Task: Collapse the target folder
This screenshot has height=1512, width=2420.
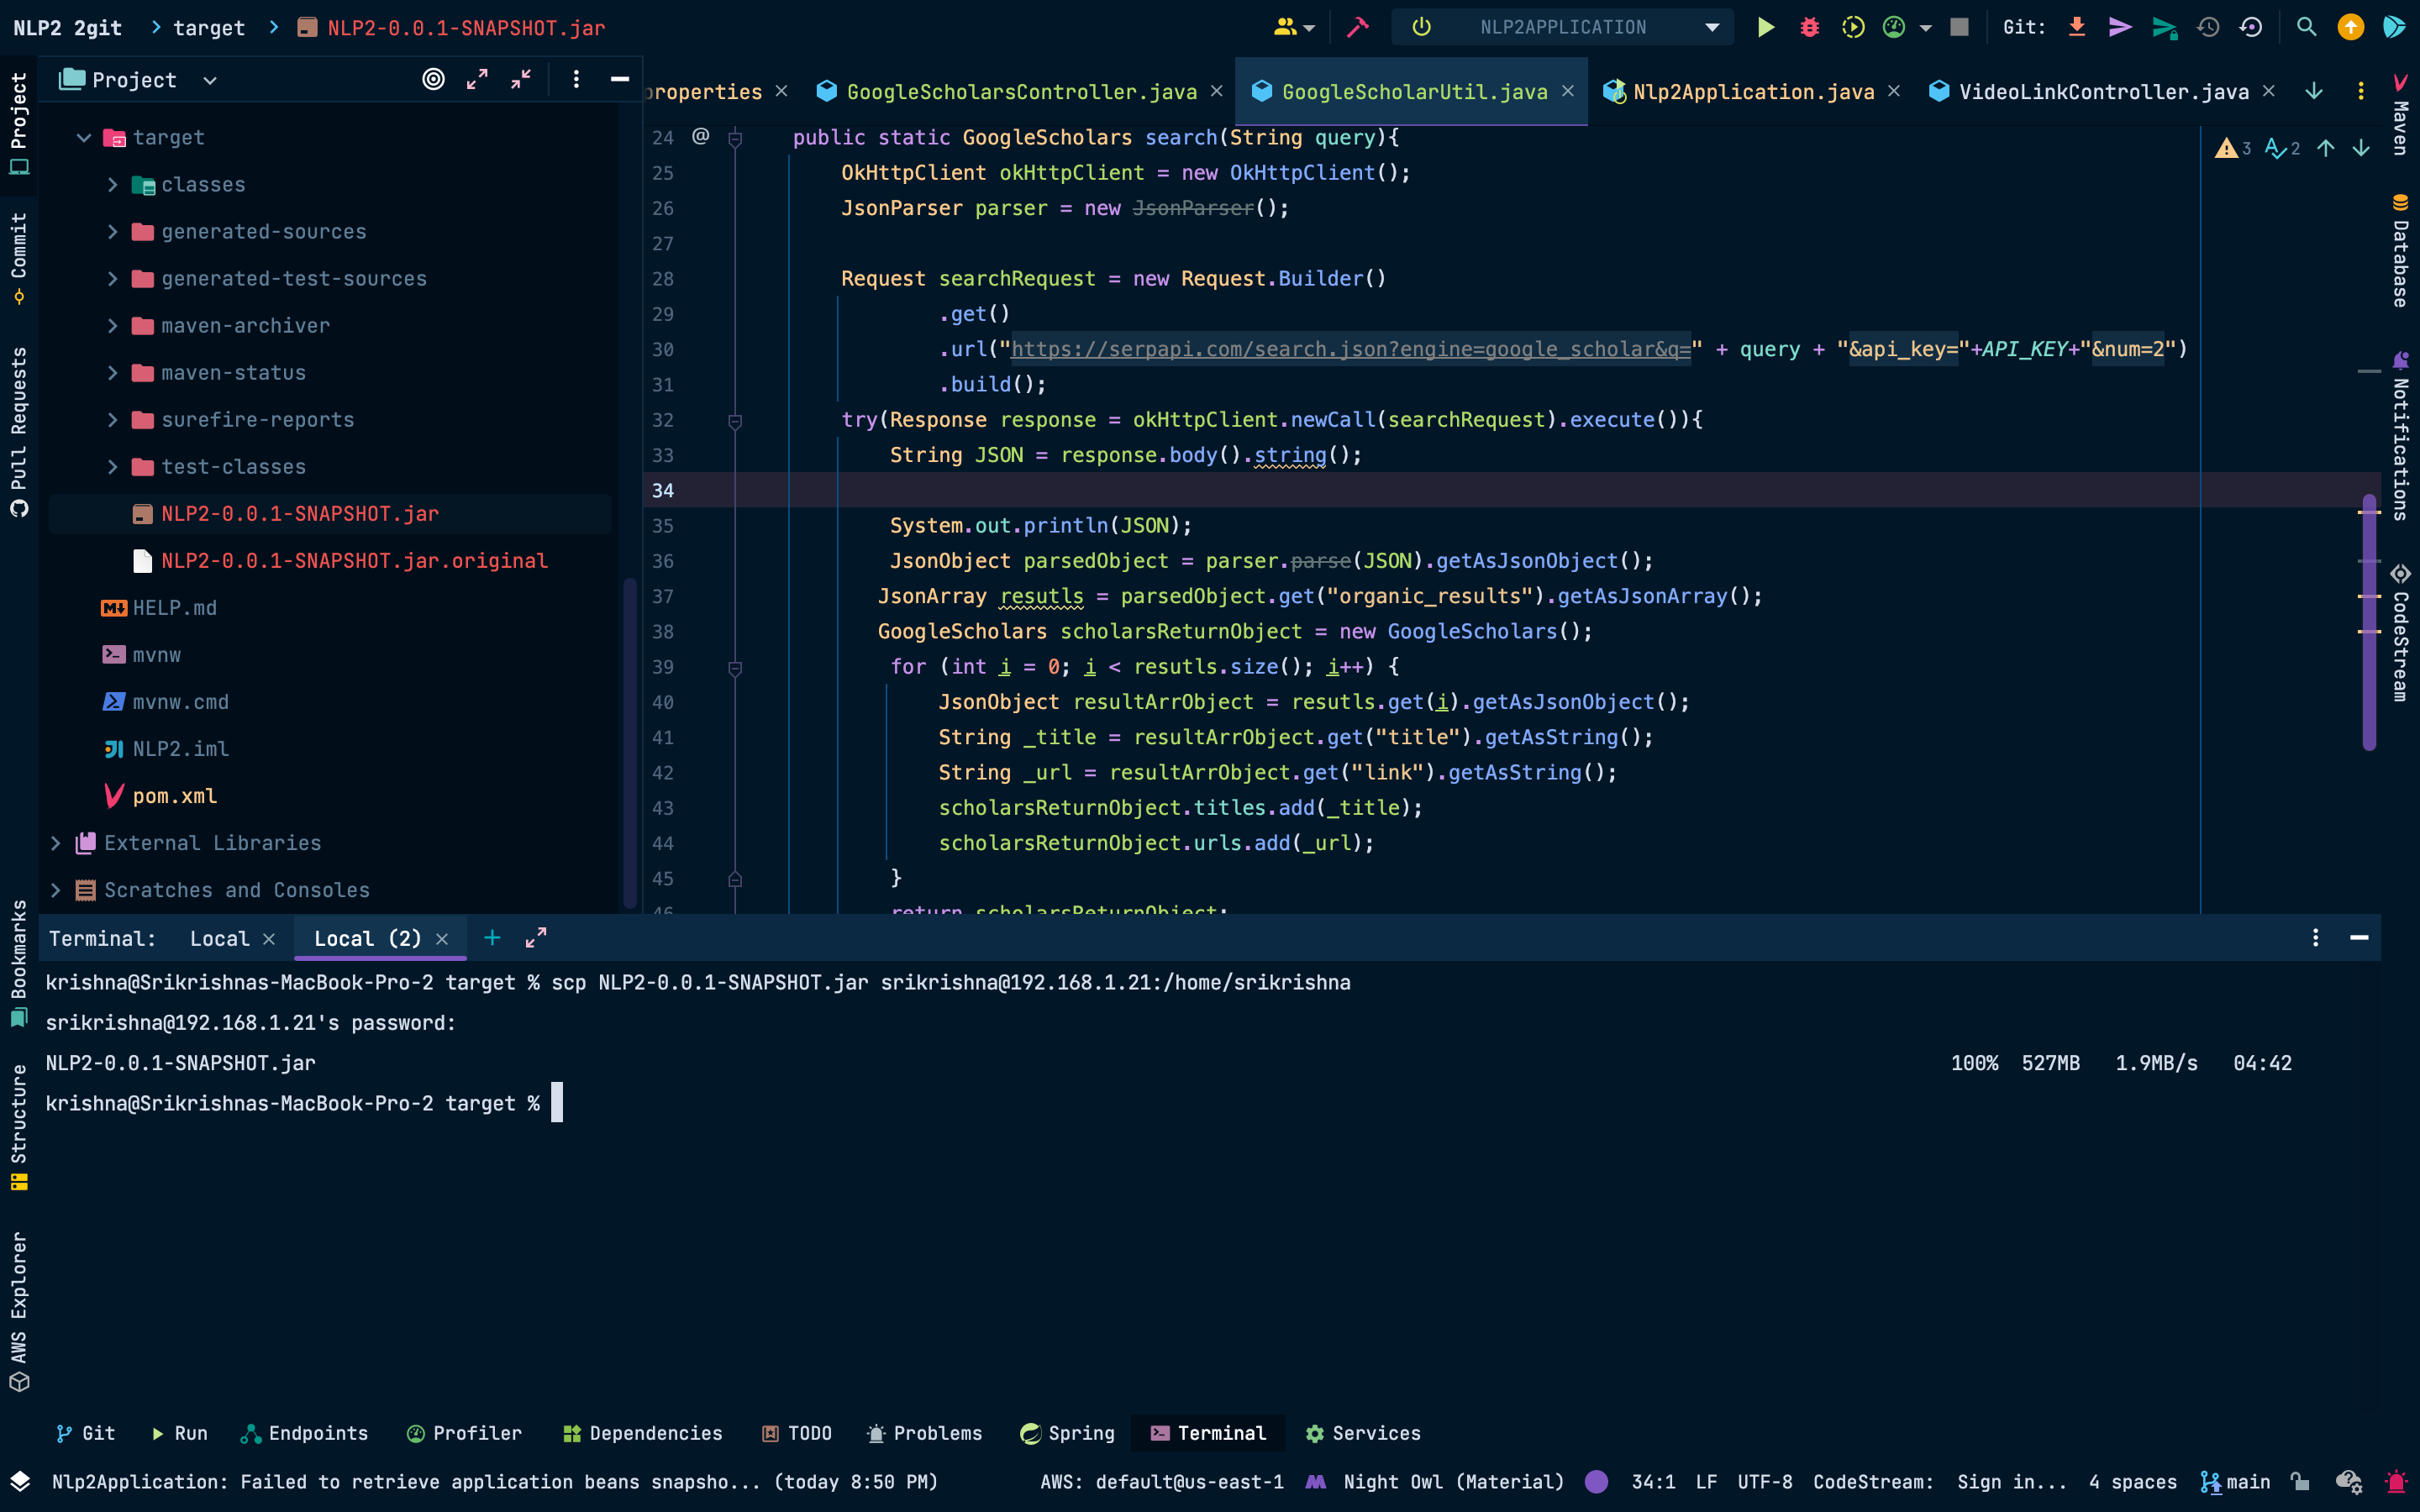Action: tap(84, 138)
